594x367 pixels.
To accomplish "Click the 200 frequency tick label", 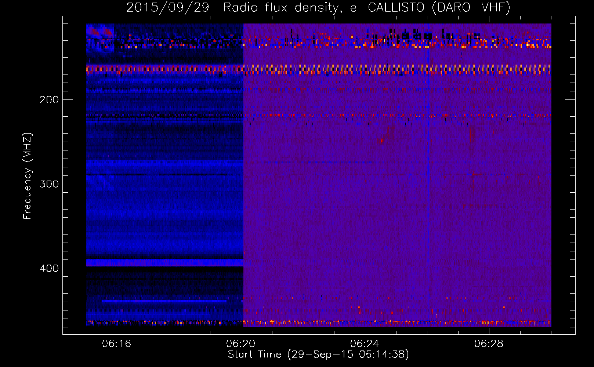I will [x=49, y=100].
